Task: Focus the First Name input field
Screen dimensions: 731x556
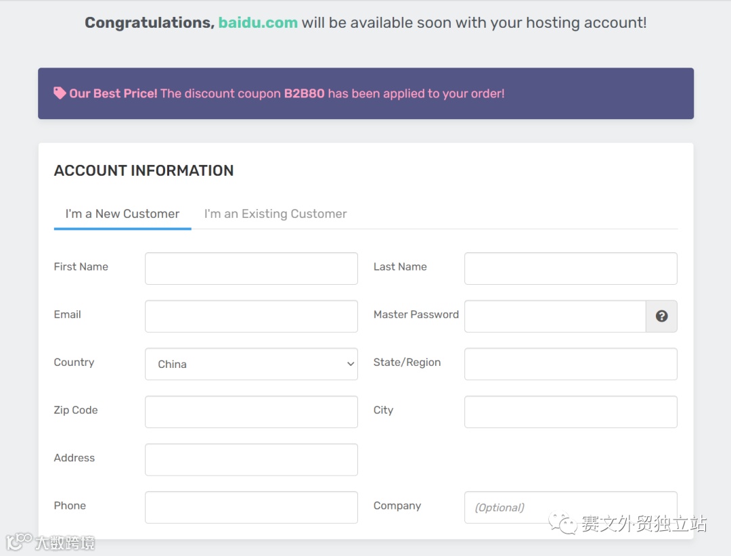Action: (x=251, y=269)
